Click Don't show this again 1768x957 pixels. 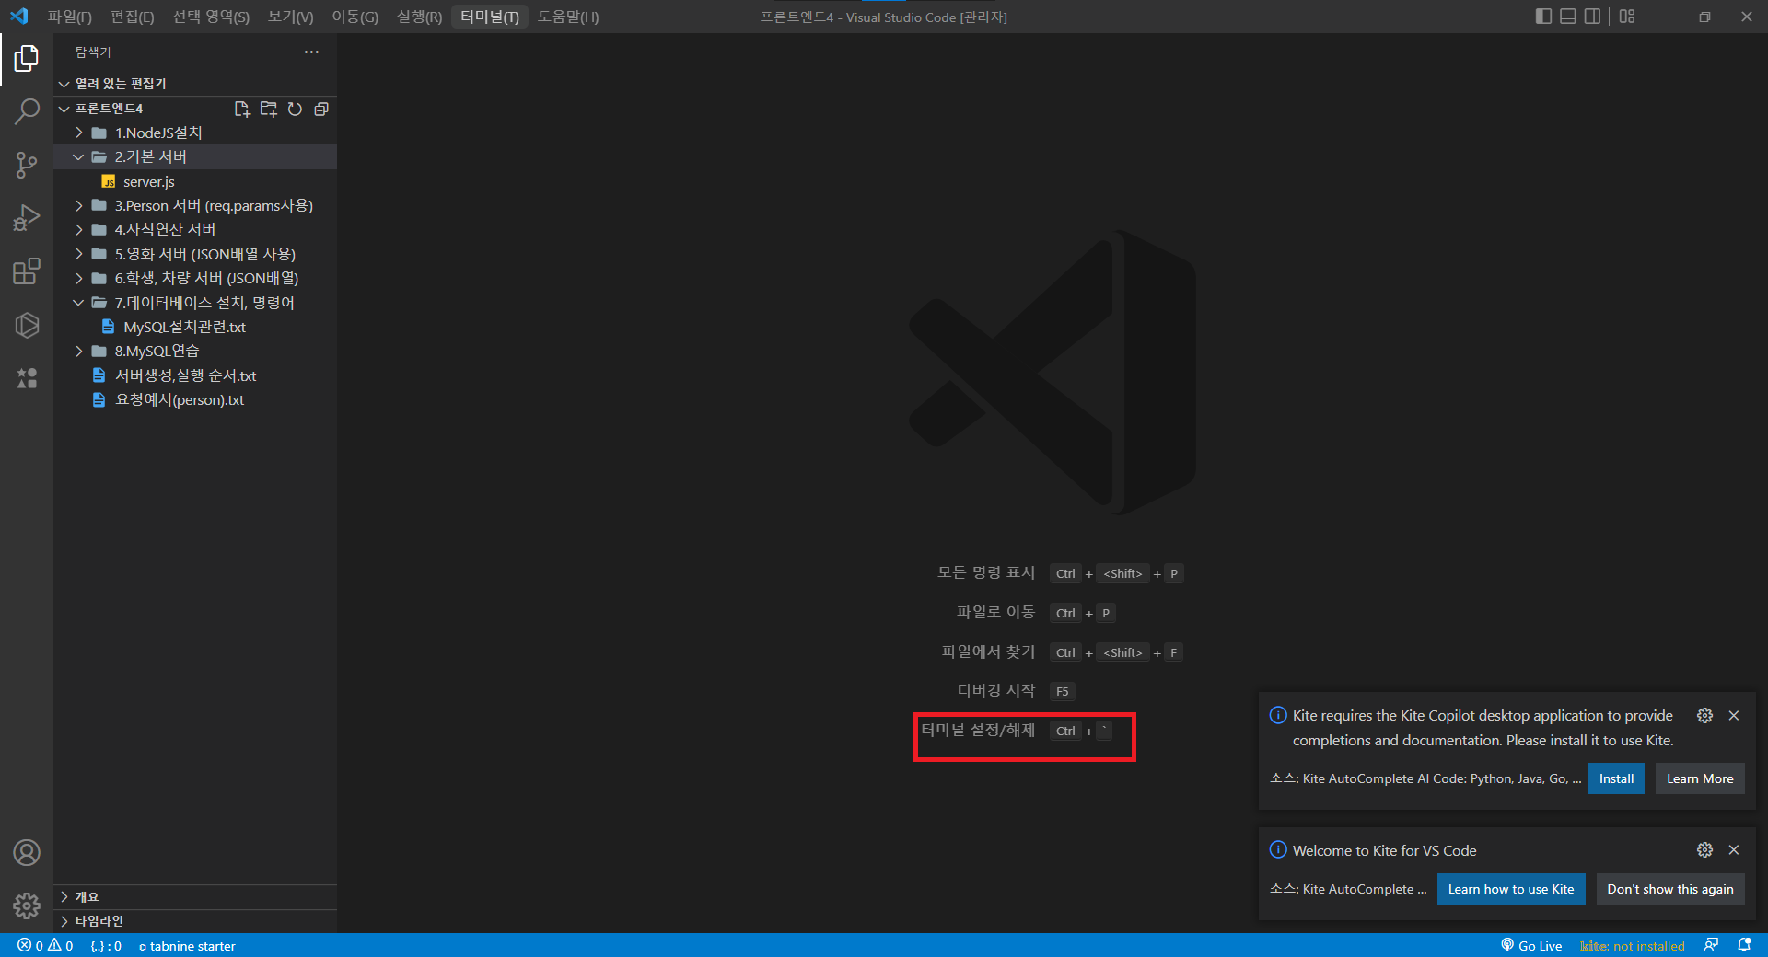(1670, 889)
